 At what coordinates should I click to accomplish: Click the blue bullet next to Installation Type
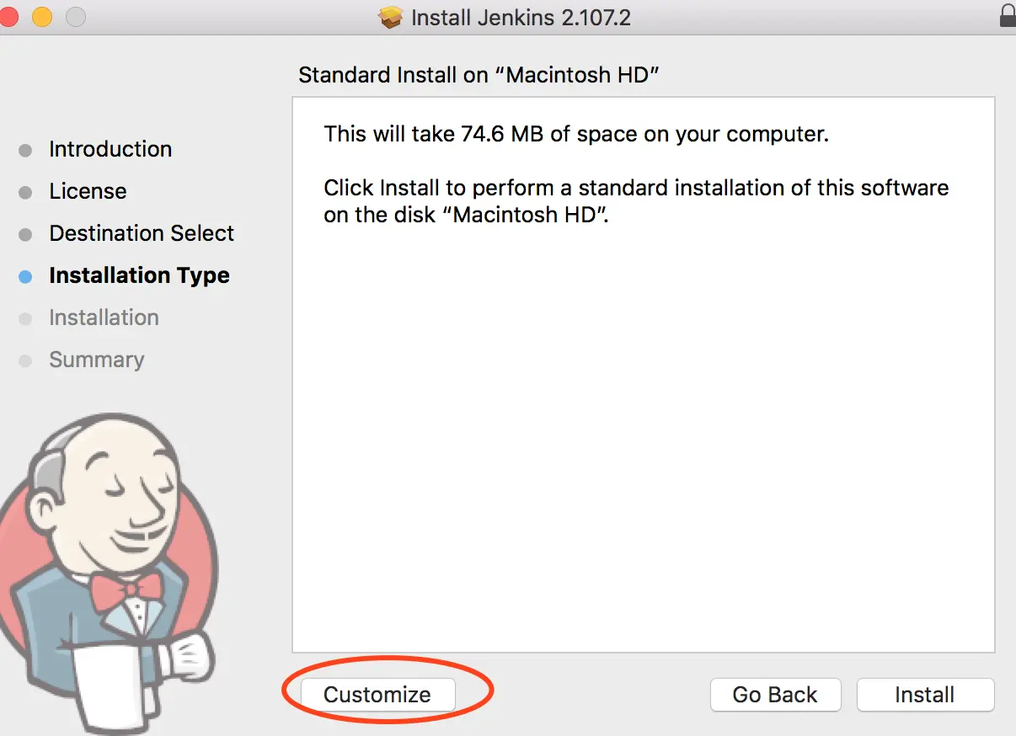tap(25, 276)
